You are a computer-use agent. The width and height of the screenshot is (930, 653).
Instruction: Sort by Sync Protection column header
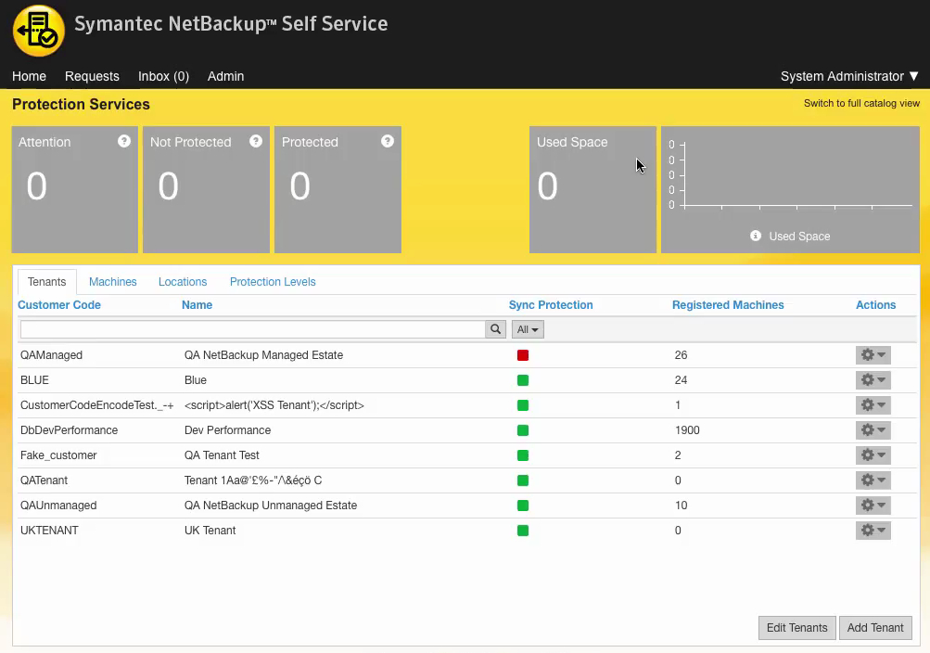point(551,305)
